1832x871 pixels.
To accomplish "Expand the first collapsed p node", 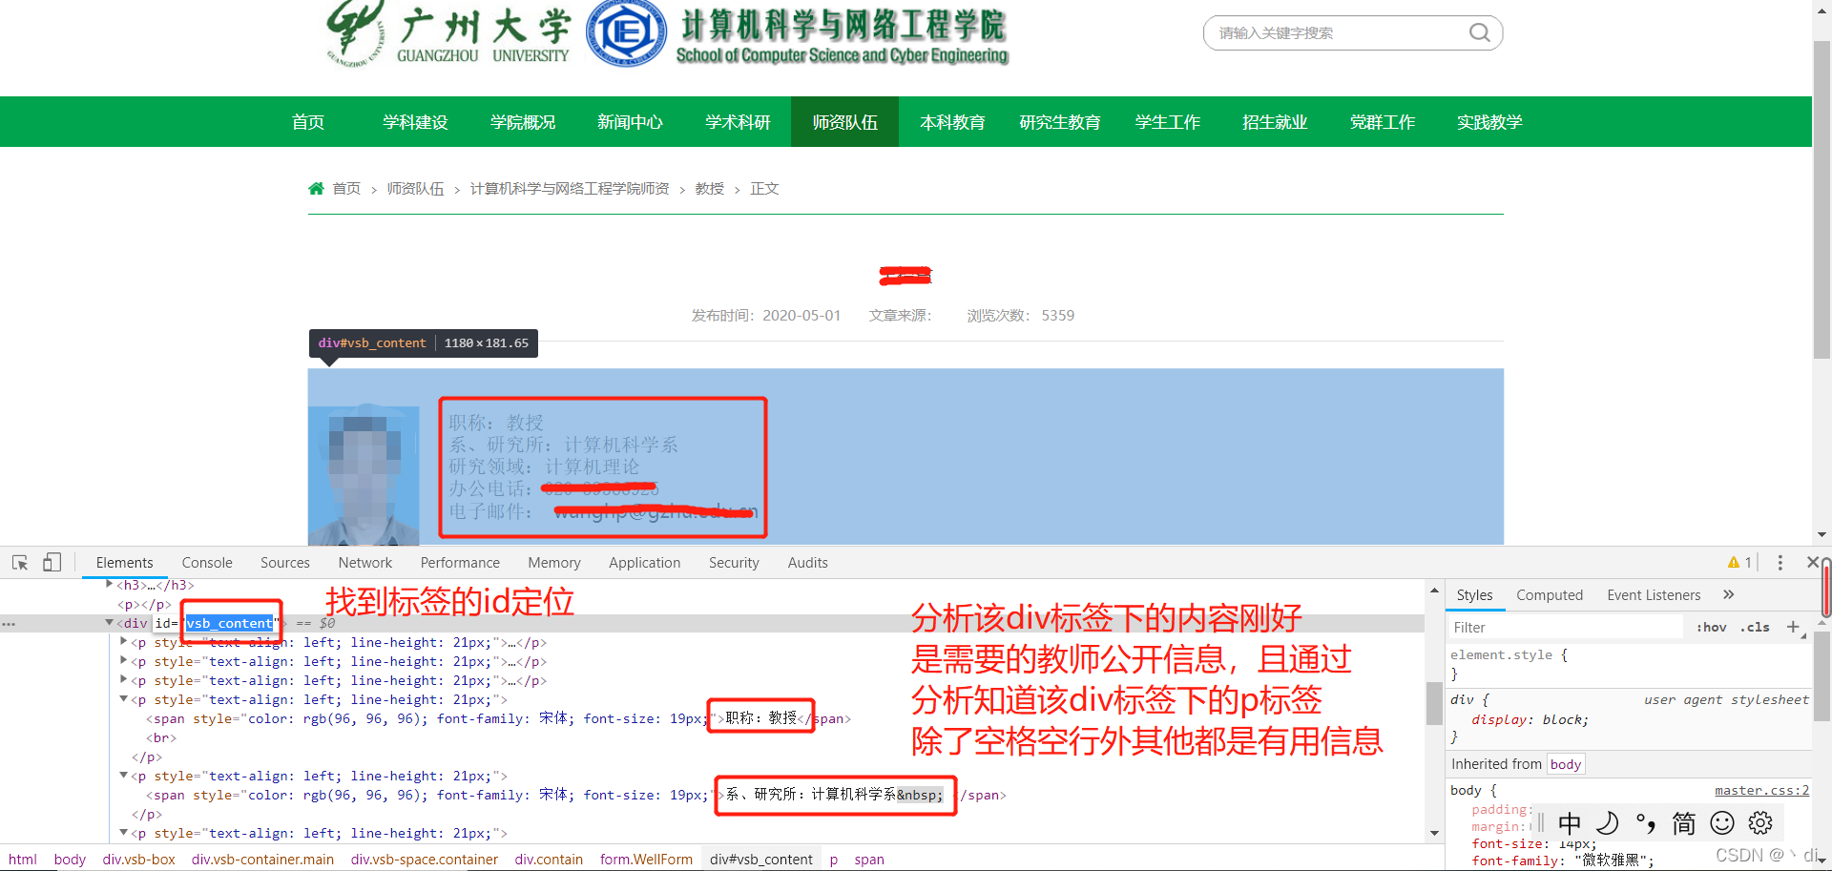I will (x=124, y=641).
